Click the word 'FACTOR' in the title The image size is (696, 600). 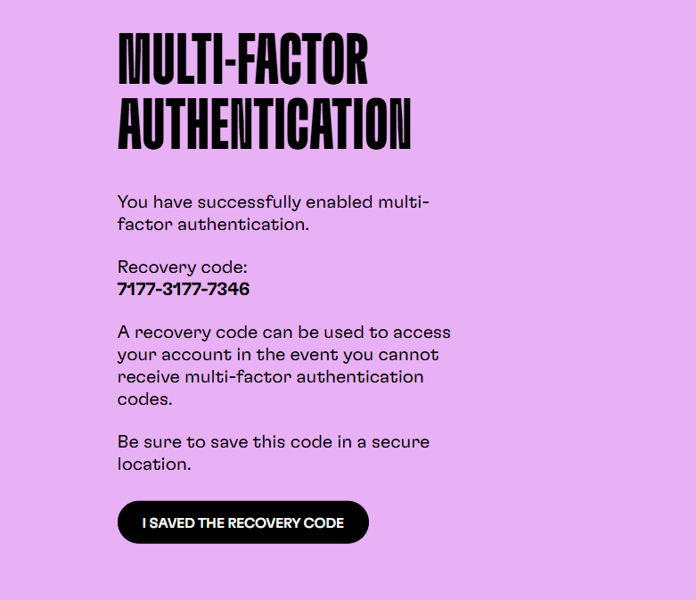click(304, 59)
